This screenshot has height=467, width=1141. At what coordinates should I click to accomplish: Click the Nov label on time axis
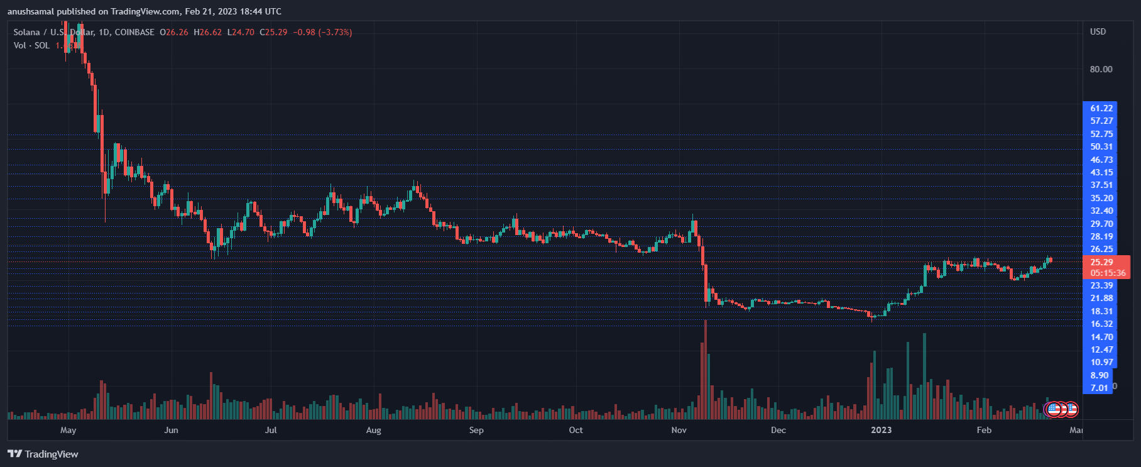[679, 430]
